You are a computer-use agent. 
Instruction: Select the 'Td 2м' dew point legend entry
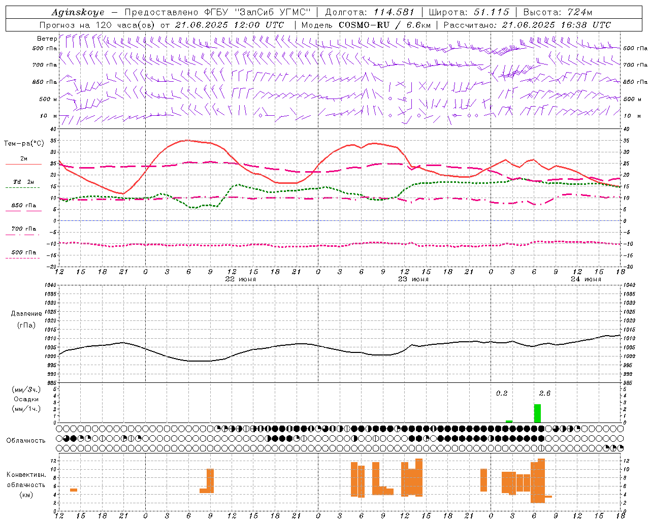tap(24, 182)
